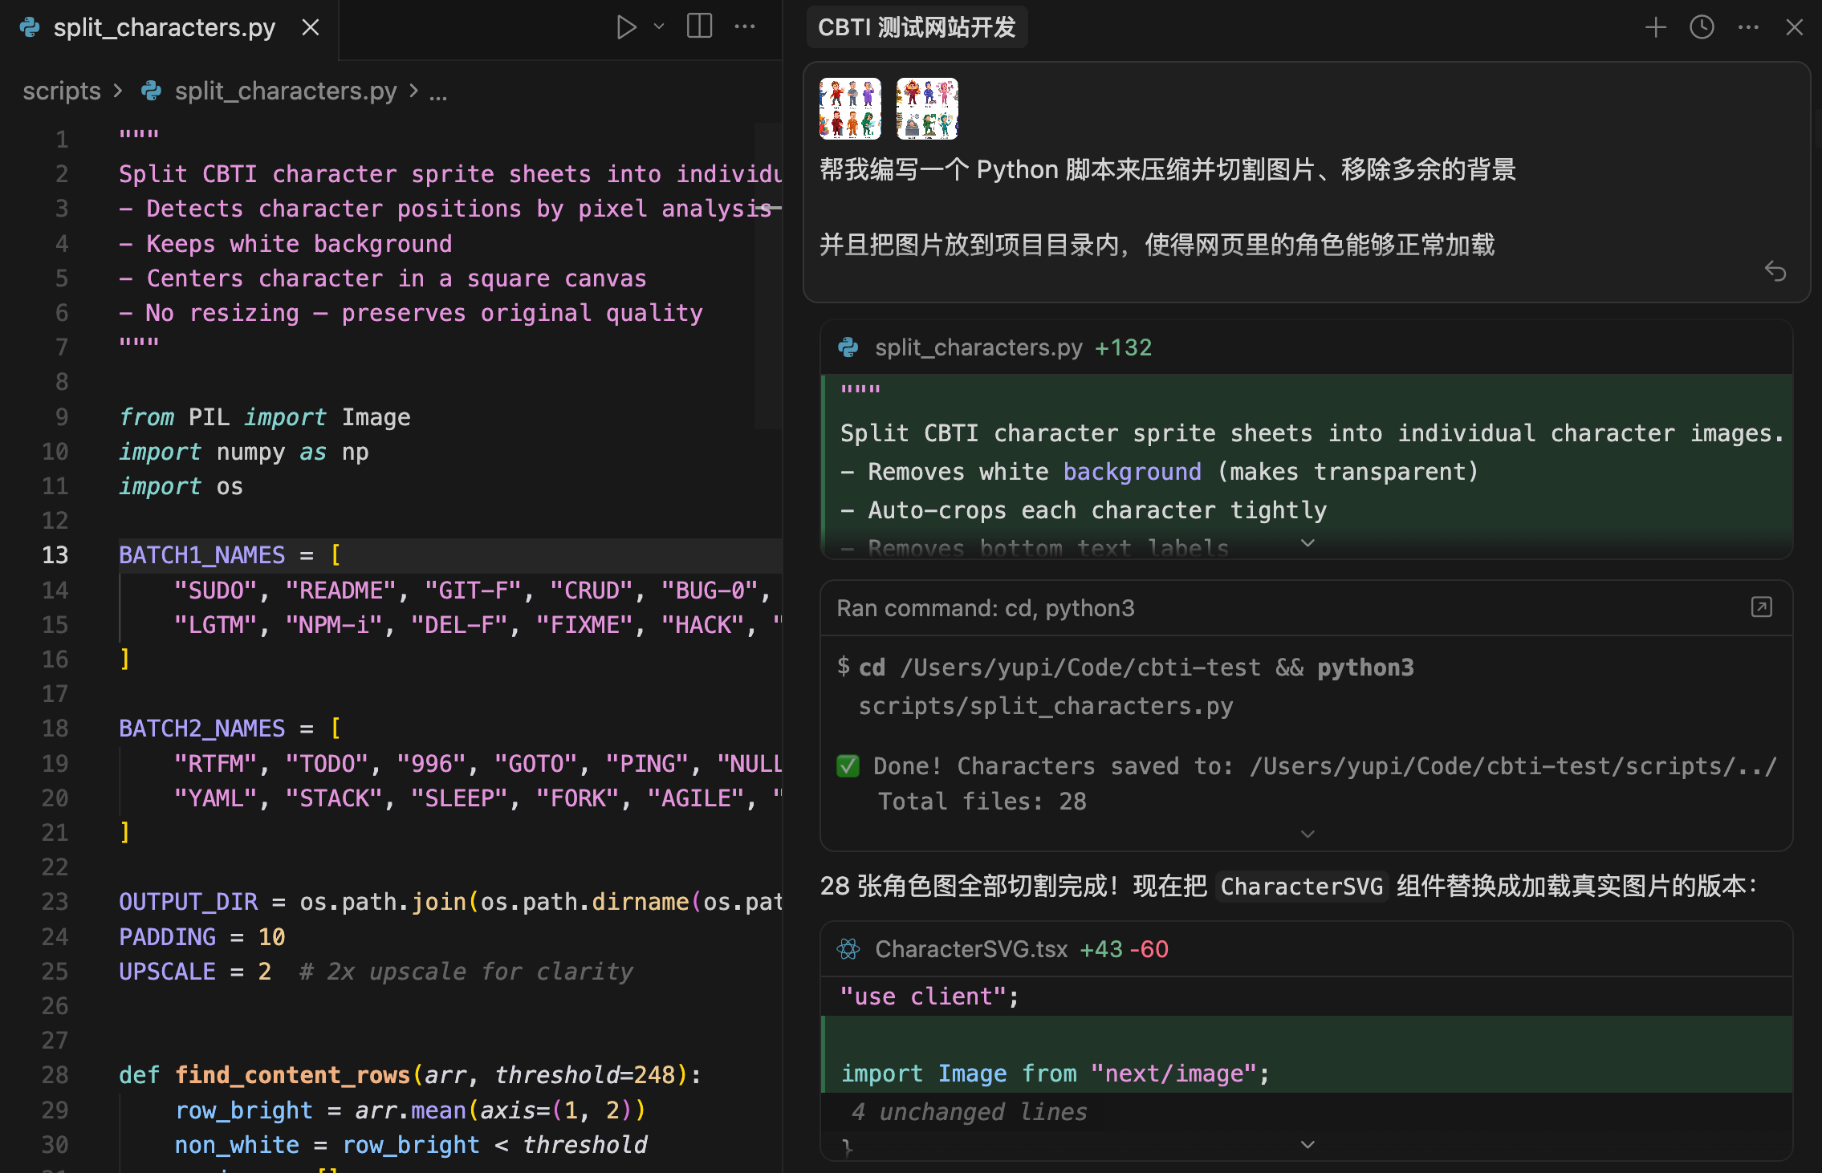Run the Python file with play button
1822x1173 pixels.
pyautogui.click(x=625, y=27)
